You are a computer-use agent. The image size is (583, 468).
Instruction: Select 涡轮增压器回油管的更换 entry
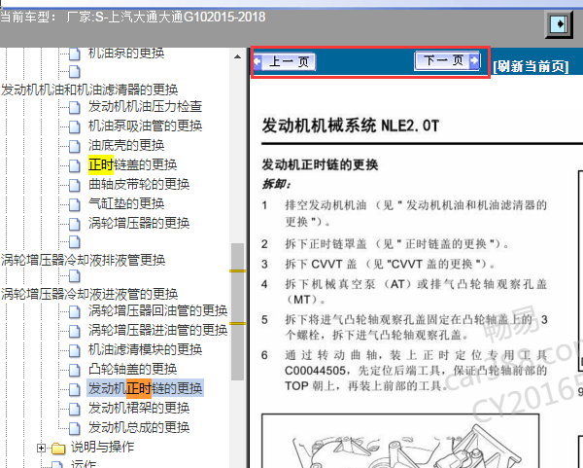point(157,310)
